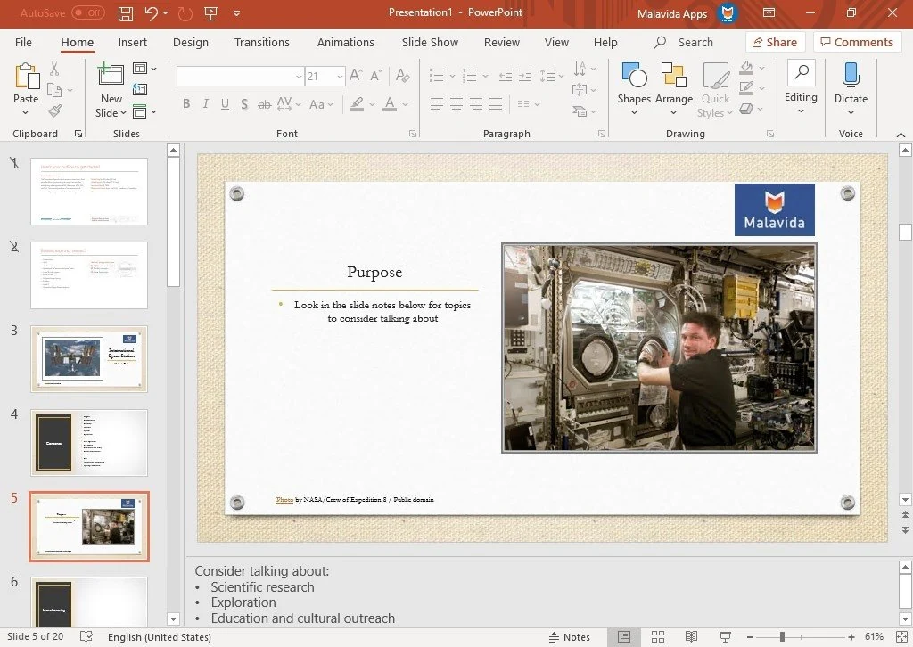Justify the text
Viewport: 913px width, 647px height.
(x=496, y=104)
